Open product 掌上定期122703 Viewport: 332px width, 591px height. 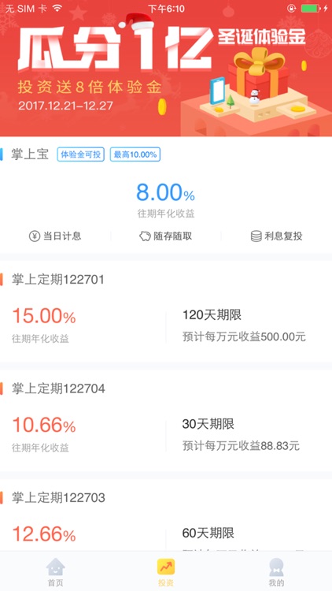tap(58, 498)
